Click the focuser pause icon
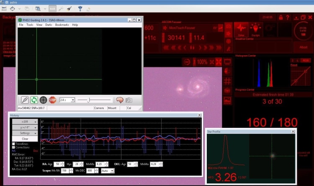314x186 pixels. (192, 48)
